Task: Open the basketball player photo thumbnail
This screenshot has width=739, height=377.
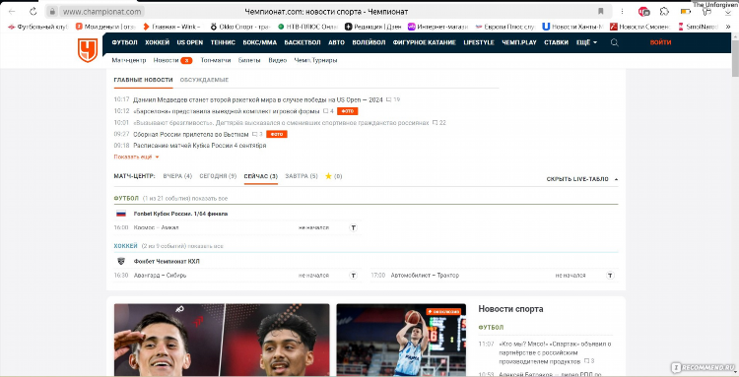Action: pyautogui.click(x=401, y=340)
